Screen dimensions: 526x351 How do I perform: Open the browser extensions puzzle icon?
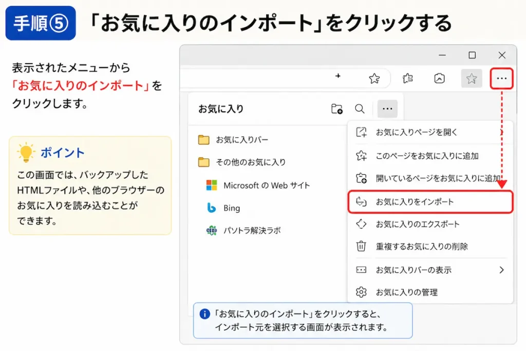[x=407, y=79]
